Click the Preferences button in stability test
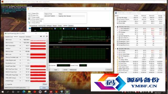 [73, 70]
